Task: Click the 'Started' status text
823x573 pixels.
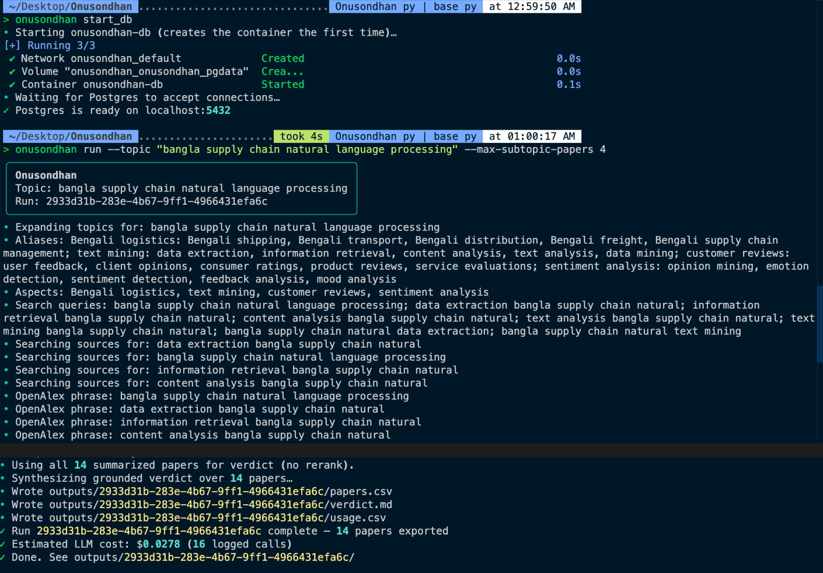Action: [x=283, y=84]
